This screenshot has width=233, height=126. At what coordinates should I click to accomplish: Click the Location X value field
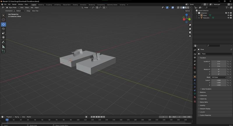pyautogui.click(x=218, y=62)
